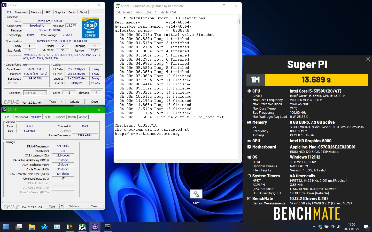372x232 pixels.
Task: Click the top CPU-Z title bar icon
Action: point(4,5)
